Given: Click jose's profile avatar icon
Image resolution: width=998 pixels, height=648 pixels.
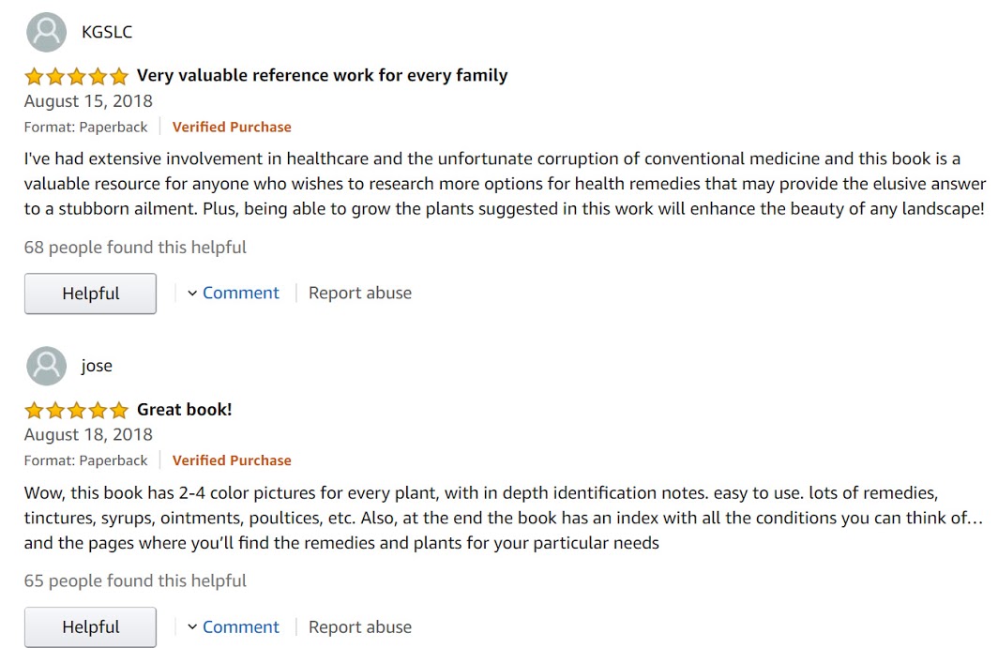Looking at the screenshot, I should (x=47, y=366).
